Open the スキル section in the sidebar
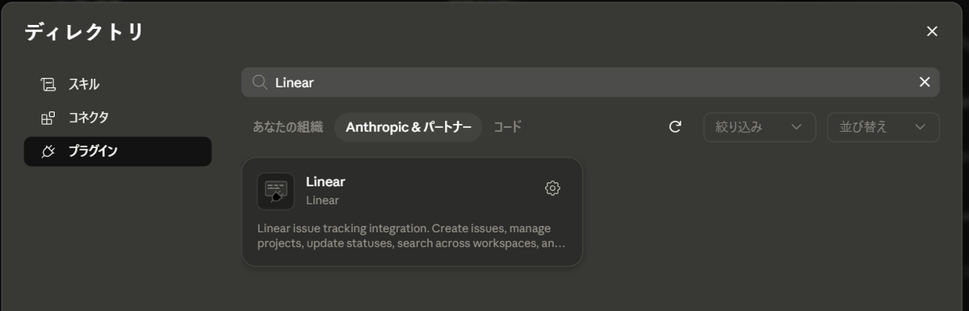 click(118, 84)
